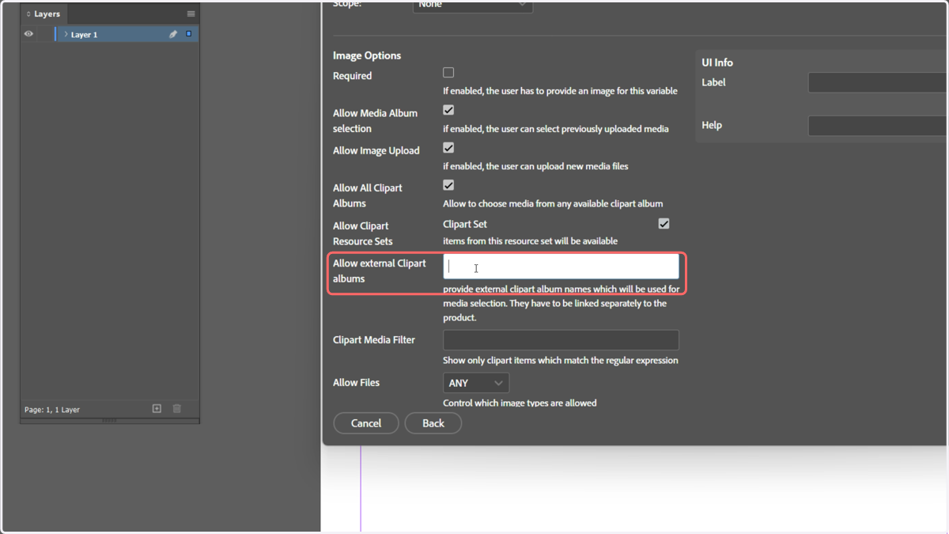Click Layer 1 blue selection square

tap(188, 34)
